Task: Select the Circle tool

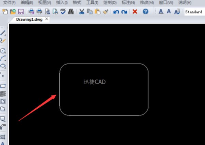Action: tap(3, 51)
